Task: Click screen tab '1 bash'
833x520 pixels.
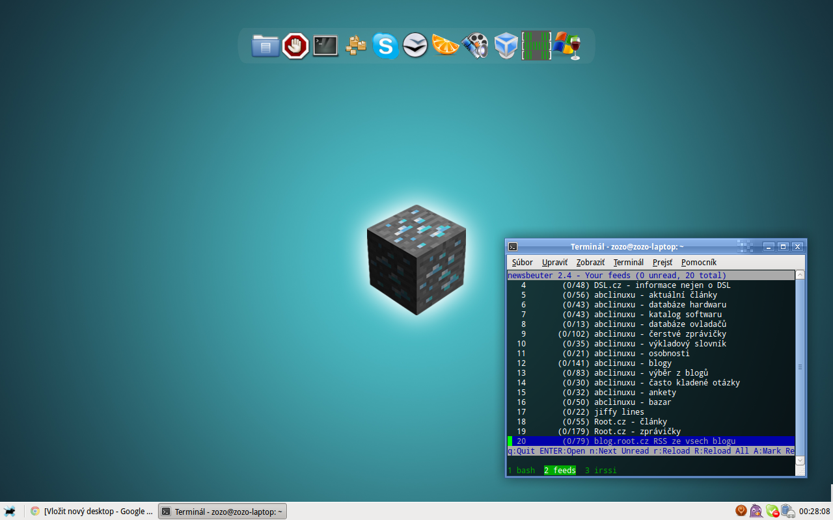Action: (521, 471)
